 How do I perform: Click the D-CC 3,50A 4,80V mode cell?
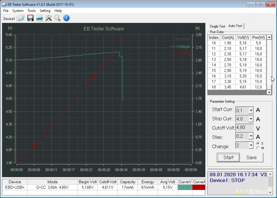53,187
